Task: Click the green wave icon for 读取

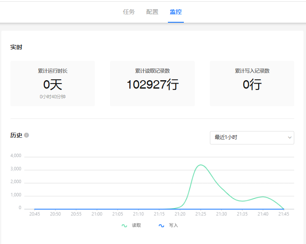Action: point(124,226)
